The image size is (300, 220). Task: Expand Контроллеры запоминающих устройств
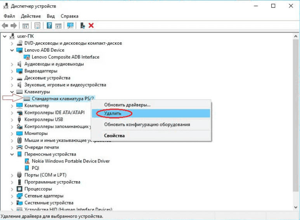pyautogui.click(x=12, y=127)
